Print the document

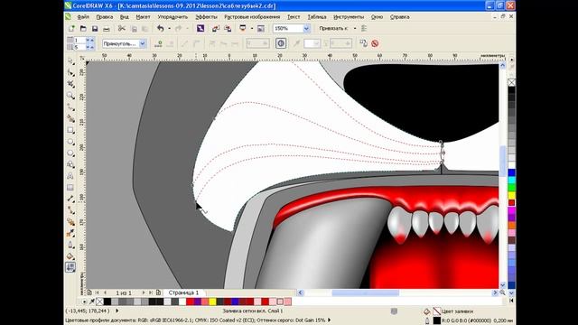click(107, 28)
